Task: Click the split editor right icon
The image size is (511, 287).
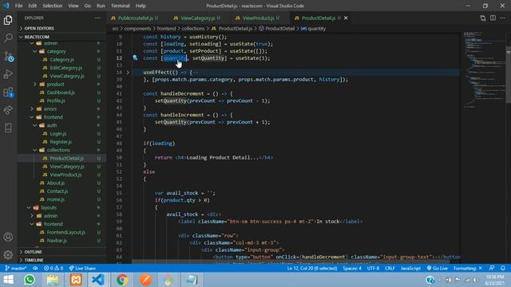Action: click(493, 18)
